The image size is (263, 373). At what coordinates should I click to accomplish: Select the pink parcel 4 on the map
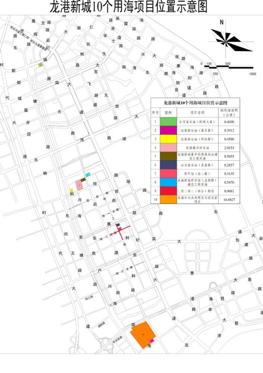click(x=79, y=185)
